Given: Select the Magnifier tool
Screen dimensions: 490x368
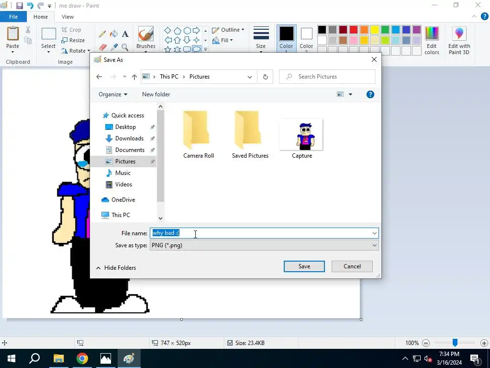Looking at the screenshot, I should tap(125, 47).
